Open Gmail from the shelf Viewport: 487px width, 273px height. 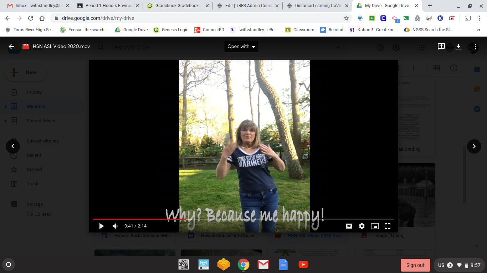pos(263,264)
